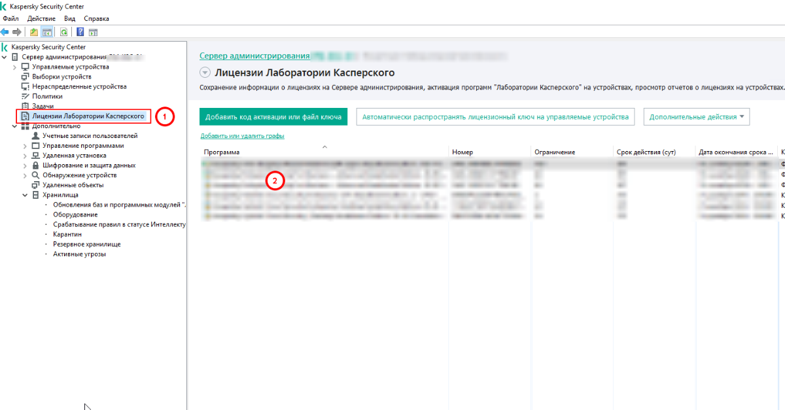Toggle the action pane show/hide toolbar icon

[x=93, y=31]
